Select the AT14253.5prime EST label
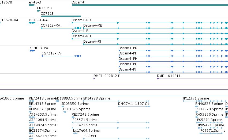 (43, 115)
